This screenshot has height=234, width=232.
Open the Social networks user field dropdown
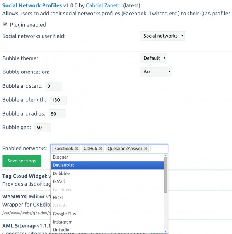pos(163,36)
